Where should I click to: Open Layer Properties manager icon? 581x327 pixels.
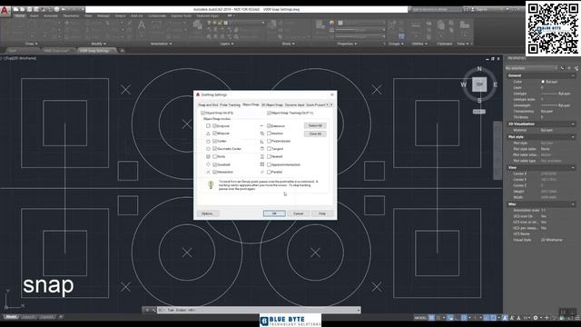(x=198, y=25)
